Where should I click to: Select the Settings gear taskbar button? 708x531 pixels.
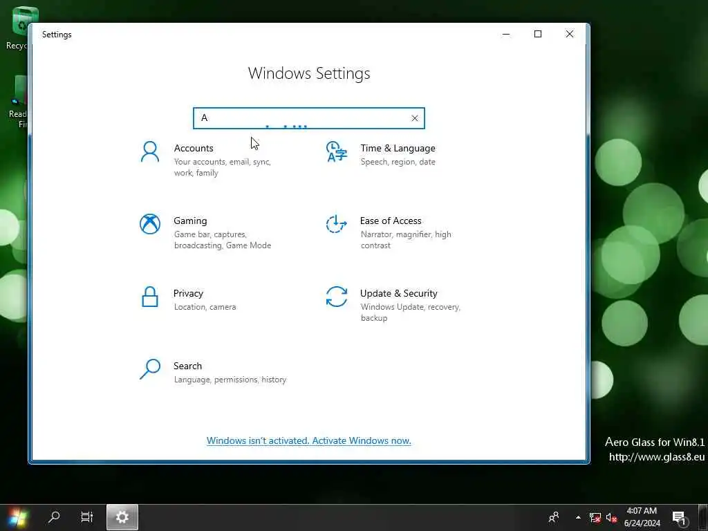coord(122,517)
